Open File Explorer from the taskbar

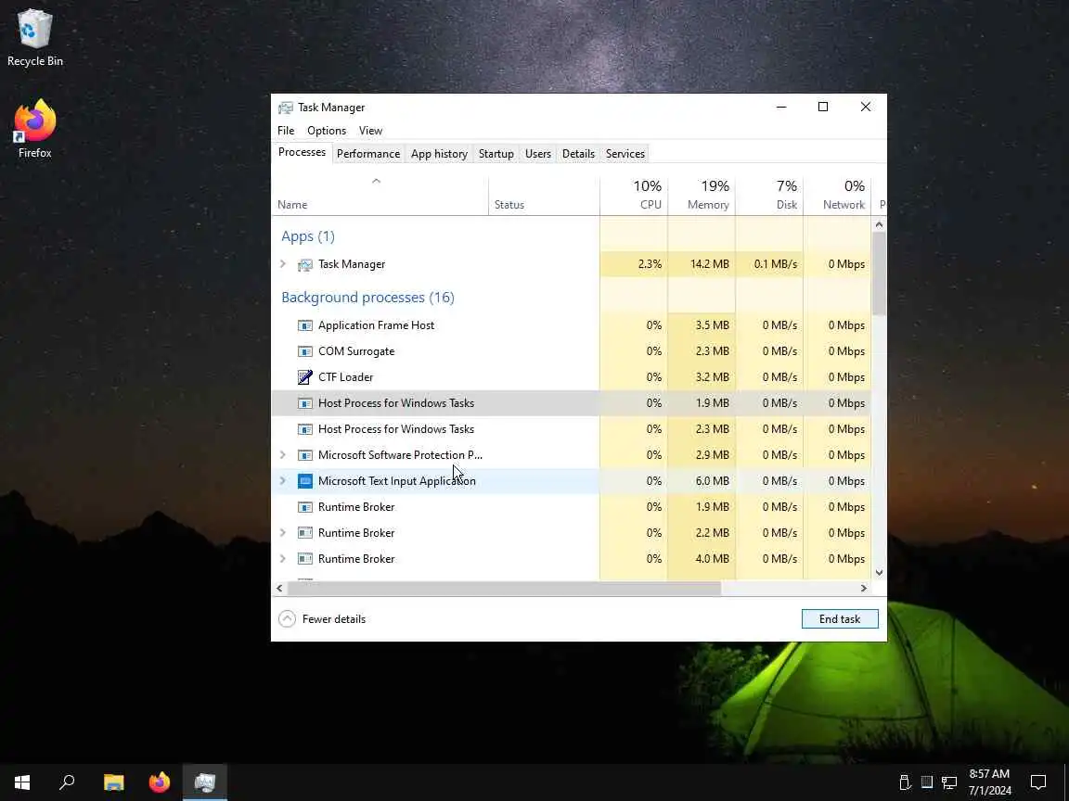click(x=114, y=782)
